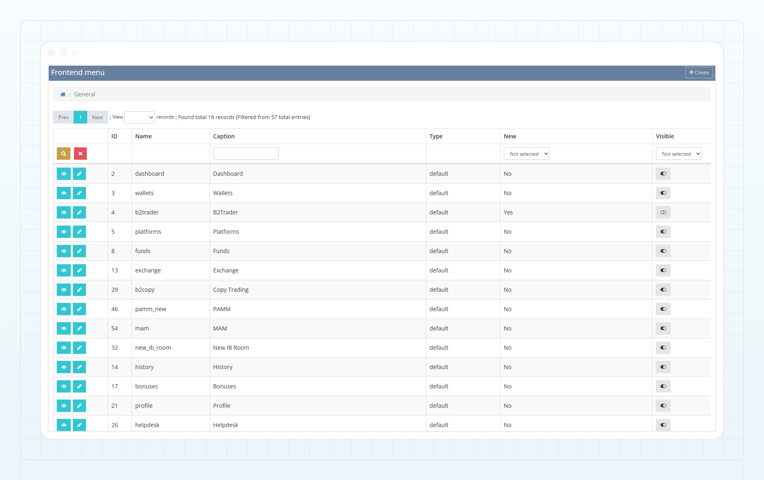View the dashboard row with eye icon
764x480 pixels.
tap(64, 174)
